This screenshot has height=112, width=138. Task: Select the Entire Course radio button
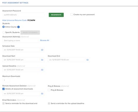pos(3,27)
